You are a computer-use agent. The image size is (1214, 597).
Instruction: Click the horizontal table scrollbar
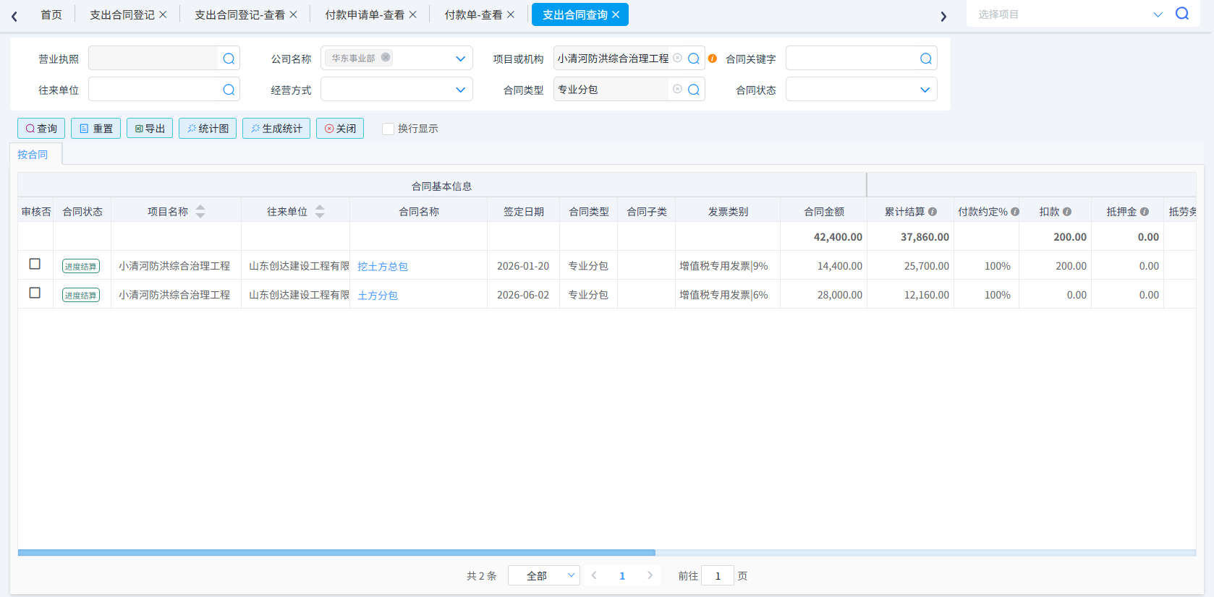336,552
